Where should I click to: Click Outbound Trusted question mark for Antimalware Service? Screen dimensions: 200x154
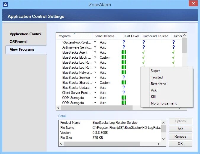pos(143,47)
